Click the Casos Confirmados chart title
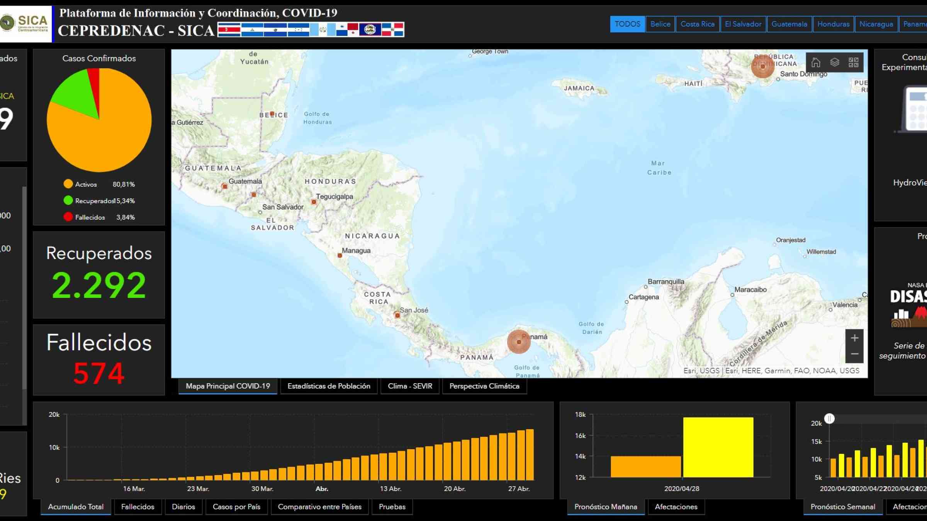 pyautogui.click(x=99, y=58)
